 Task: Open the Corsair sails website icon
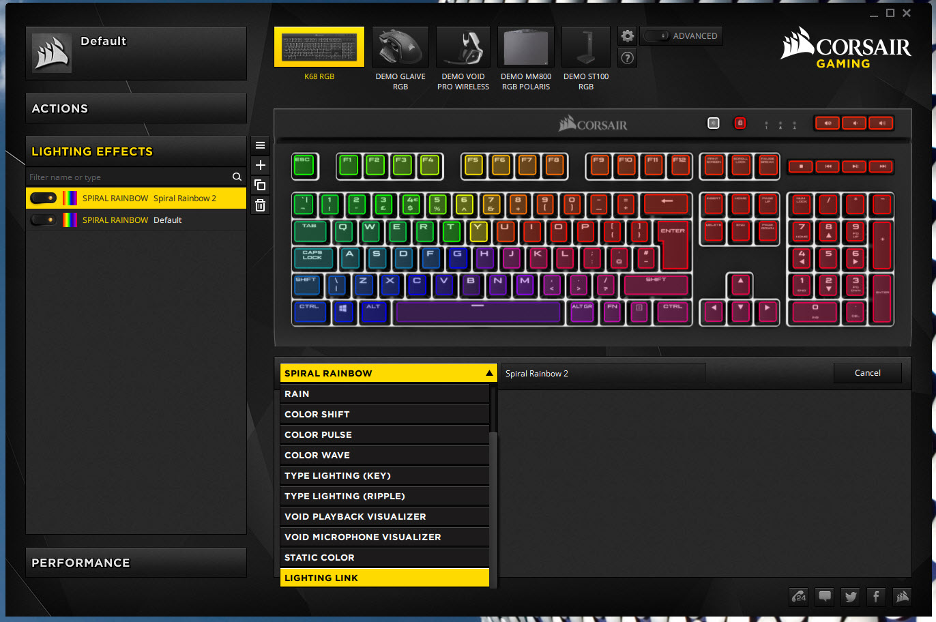coord(903,597)
